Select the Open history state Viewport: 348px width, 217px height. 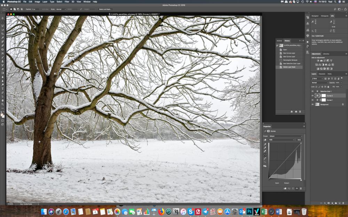click(x=290, y=50)
